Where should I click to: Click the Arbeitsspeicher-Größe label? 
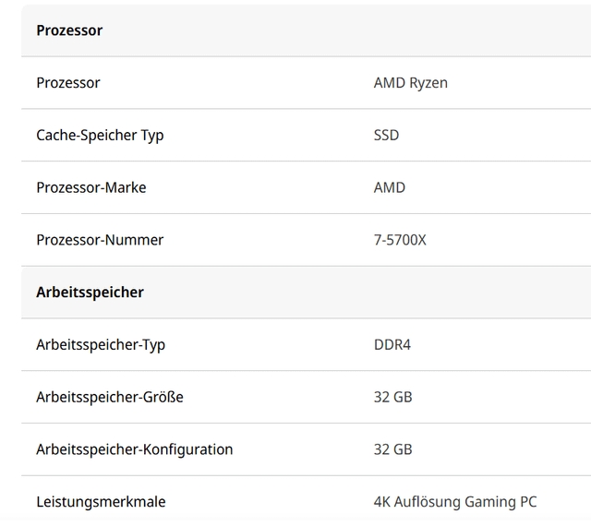[x=110, y=398]
